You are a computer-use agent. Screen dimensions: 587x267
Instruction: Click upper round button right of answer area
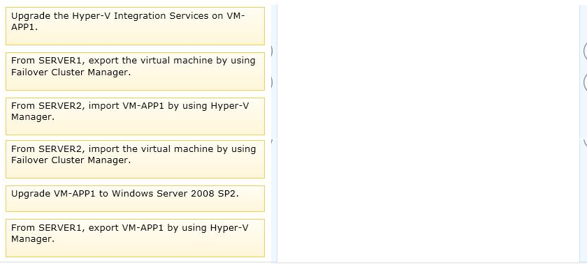coord(585,51)
